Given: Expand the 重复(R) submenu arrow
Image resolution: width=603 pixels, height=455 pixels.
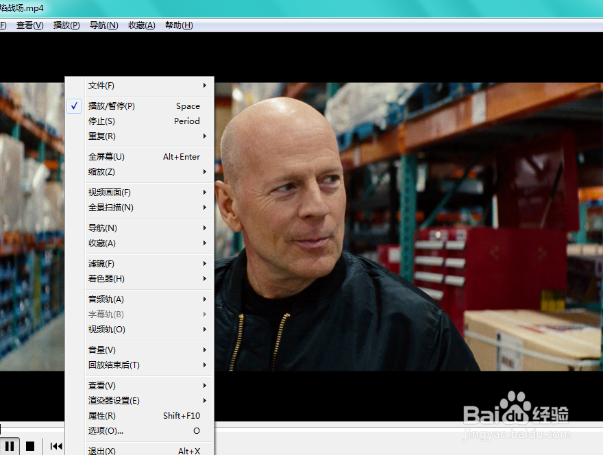Looking at the screenshot, I should point(205,136).
